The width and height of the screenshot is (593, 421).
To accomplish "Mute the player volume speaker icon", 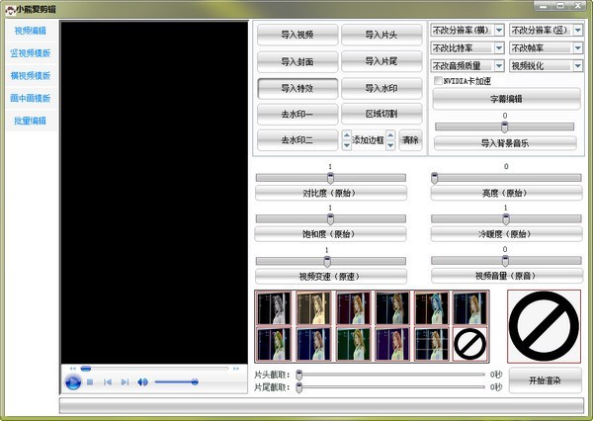I will (142, 382).
